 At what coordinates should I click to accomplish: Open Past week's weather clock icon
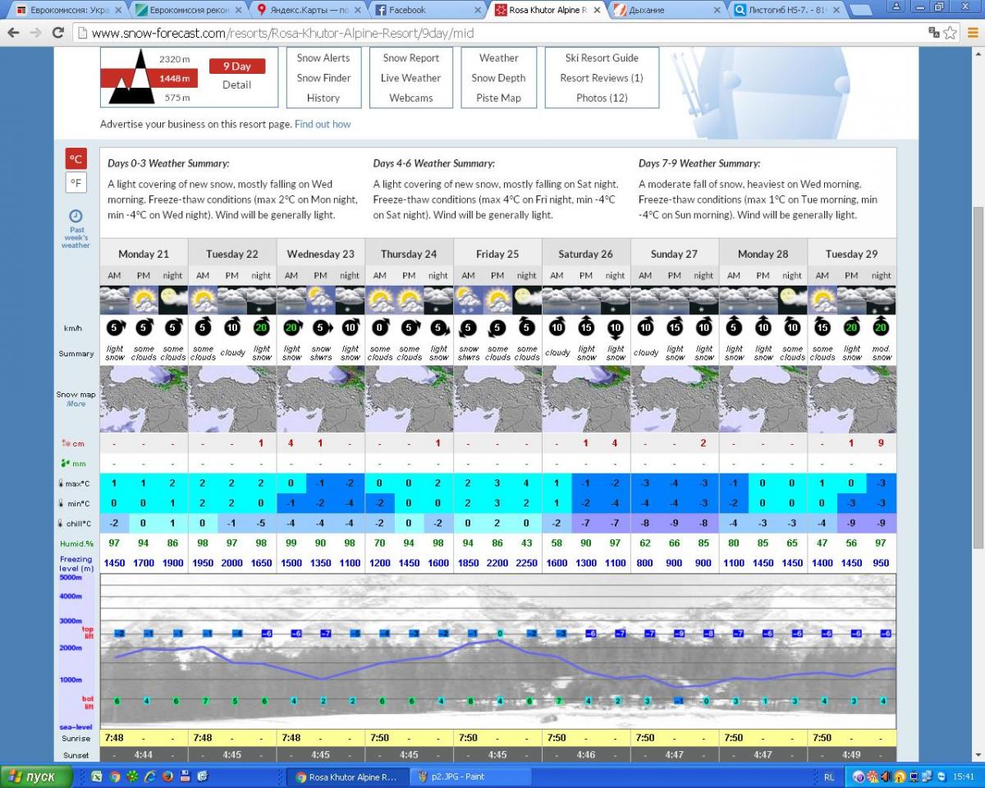(76, 217)
